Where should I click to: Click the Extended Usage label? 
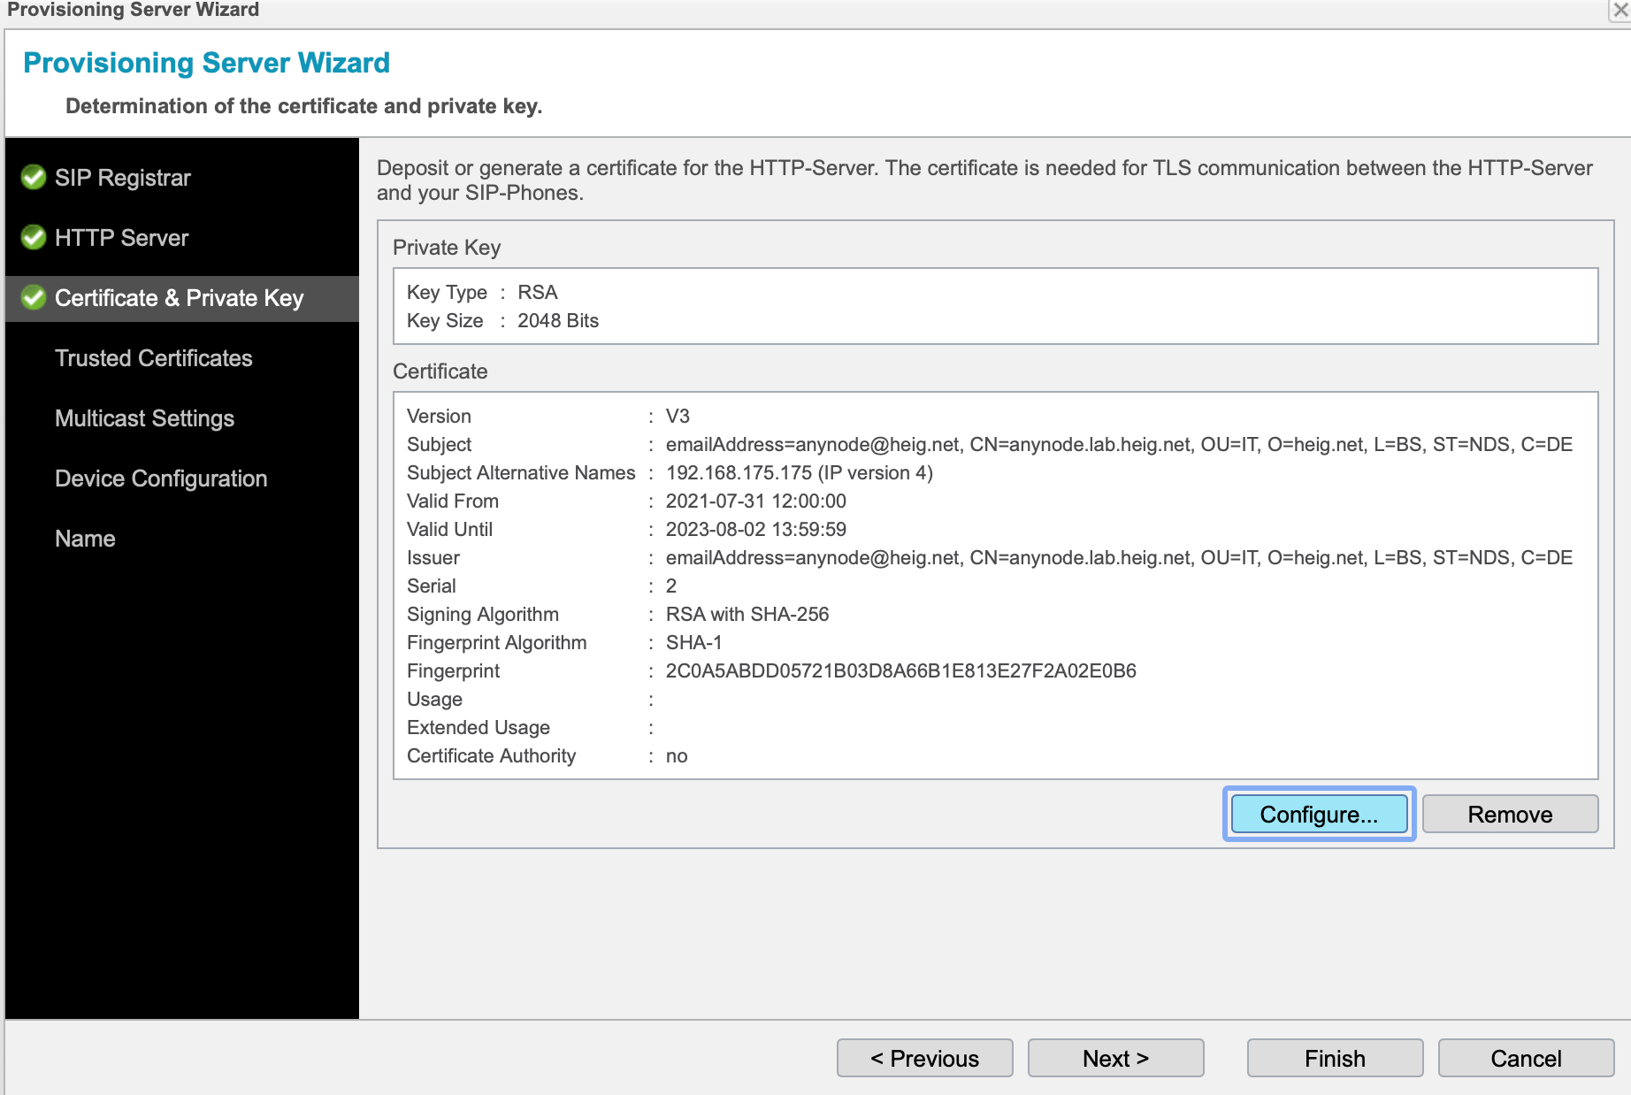tap(479, 727)
